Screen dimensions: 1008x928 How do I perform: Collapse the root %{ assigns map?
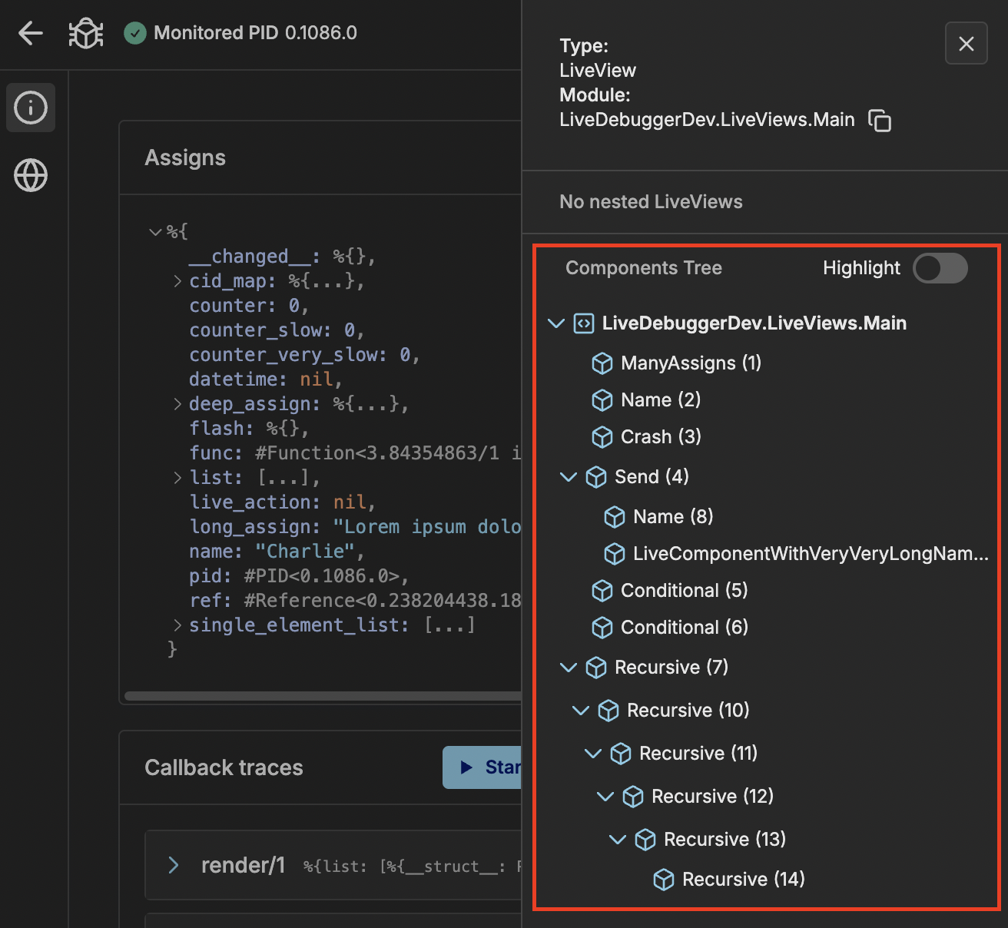pyautogui.click(x=155, y=232)
